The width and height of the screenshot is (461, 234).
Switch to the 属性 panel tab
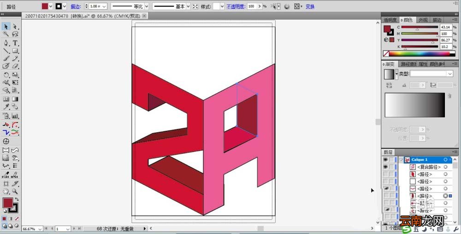423,64
